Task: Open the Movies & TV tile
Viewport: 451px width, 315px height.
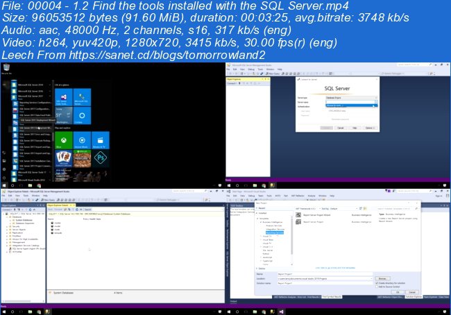Action: (99, 139)
